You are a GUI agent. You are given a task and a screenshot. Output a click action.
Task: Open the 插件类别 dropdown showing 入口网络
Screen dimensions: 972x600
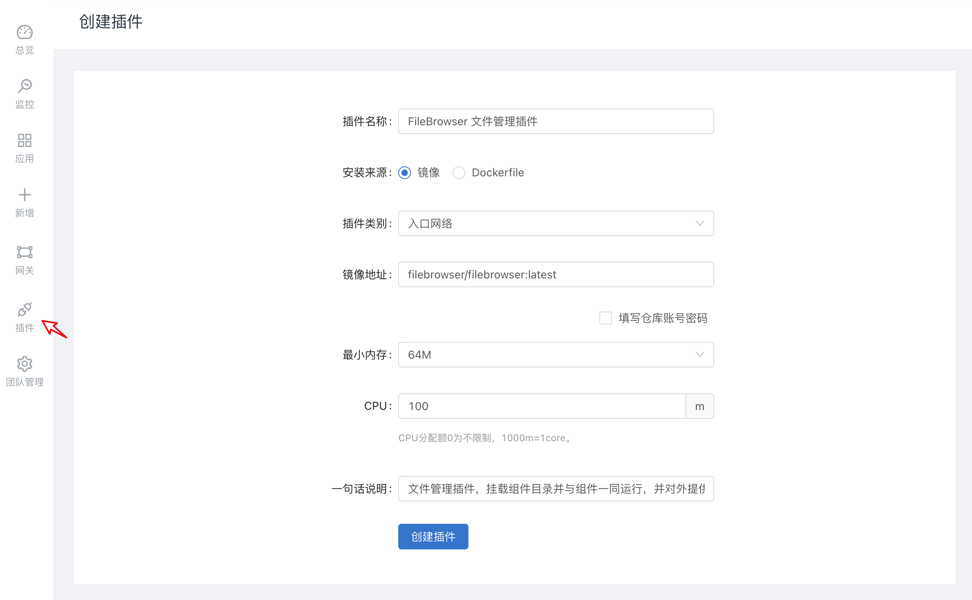(x=556, y=223)
